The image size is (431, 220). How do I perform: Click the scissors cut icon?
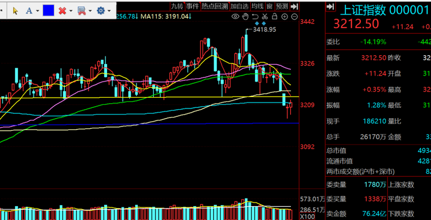pos(265,17)
